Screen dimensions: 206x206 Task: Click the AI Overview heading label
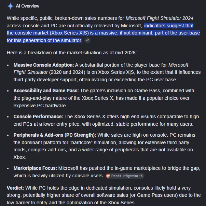(x=28, y=6)
